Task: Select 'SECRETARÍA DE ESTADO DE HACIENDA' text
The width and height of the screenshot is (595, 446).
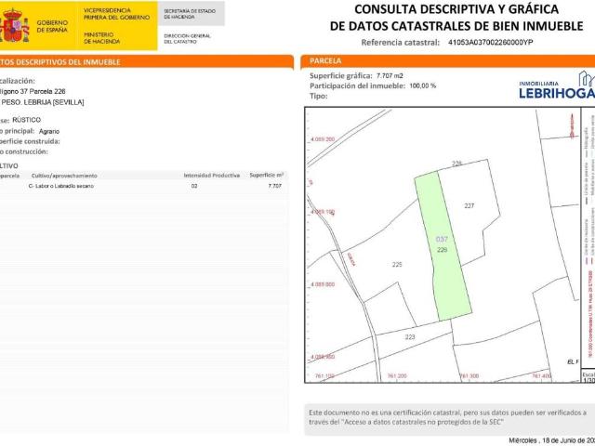Action: (190, 14)
